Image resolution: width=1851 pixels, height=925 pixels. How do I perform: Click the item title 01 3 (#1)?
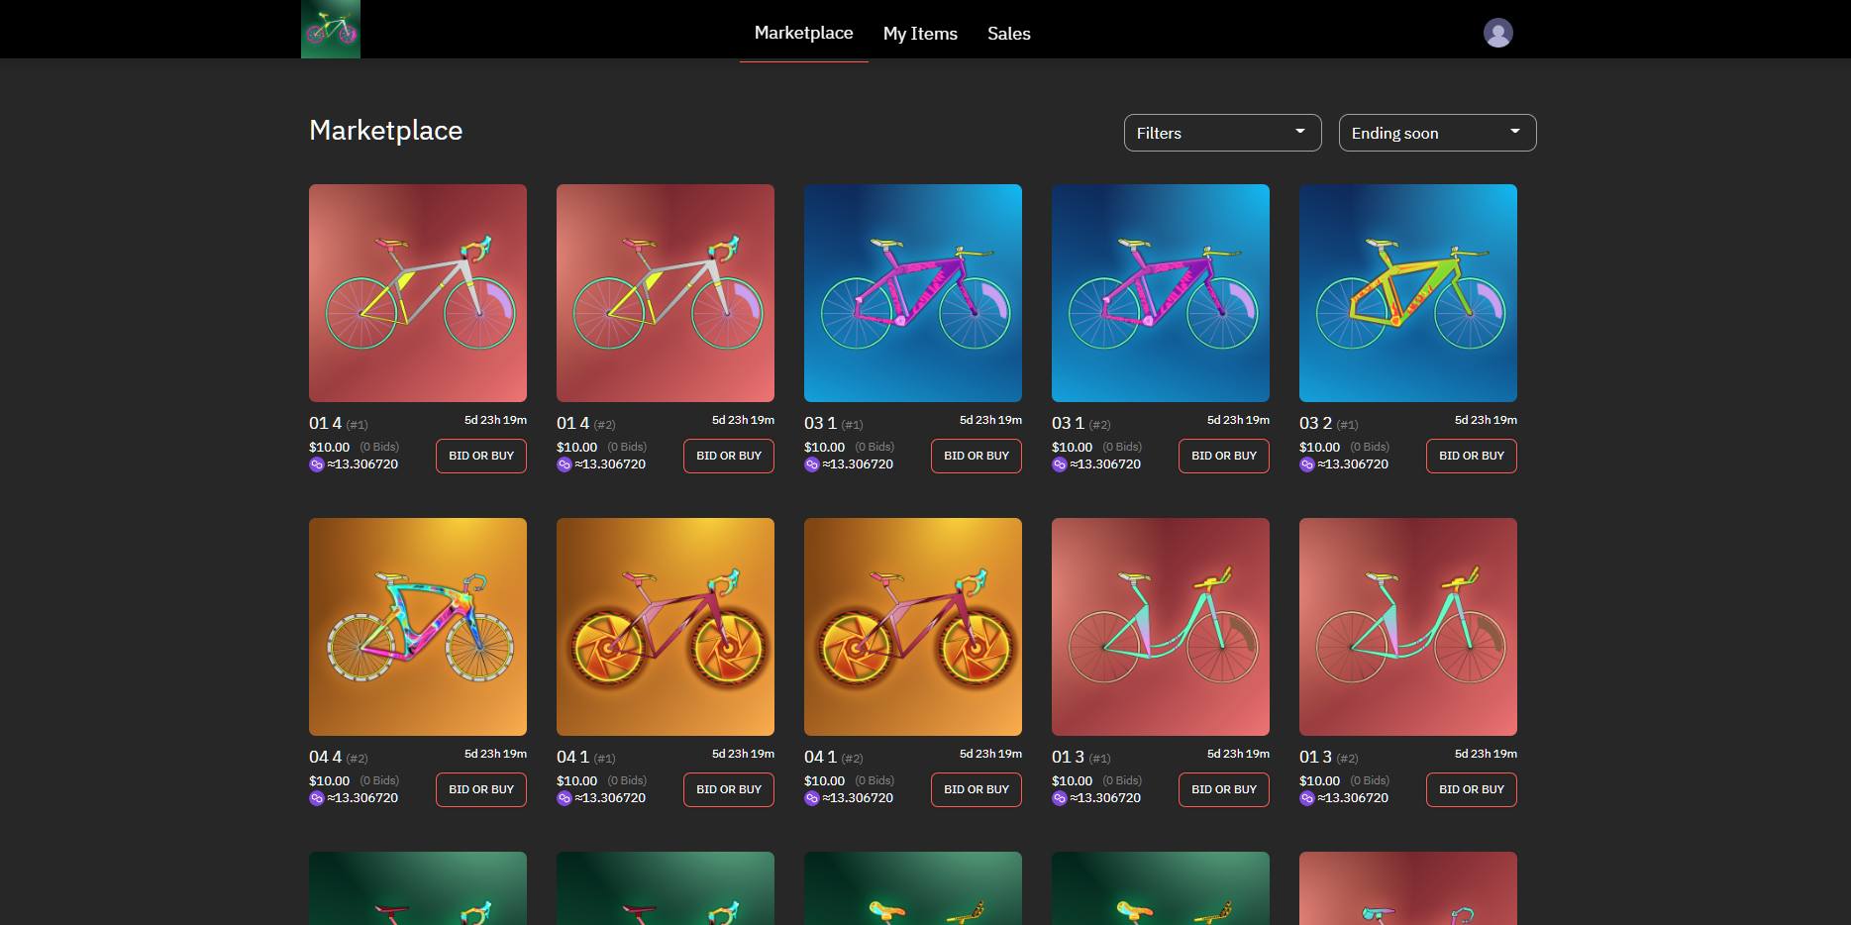pos(1081,758)
